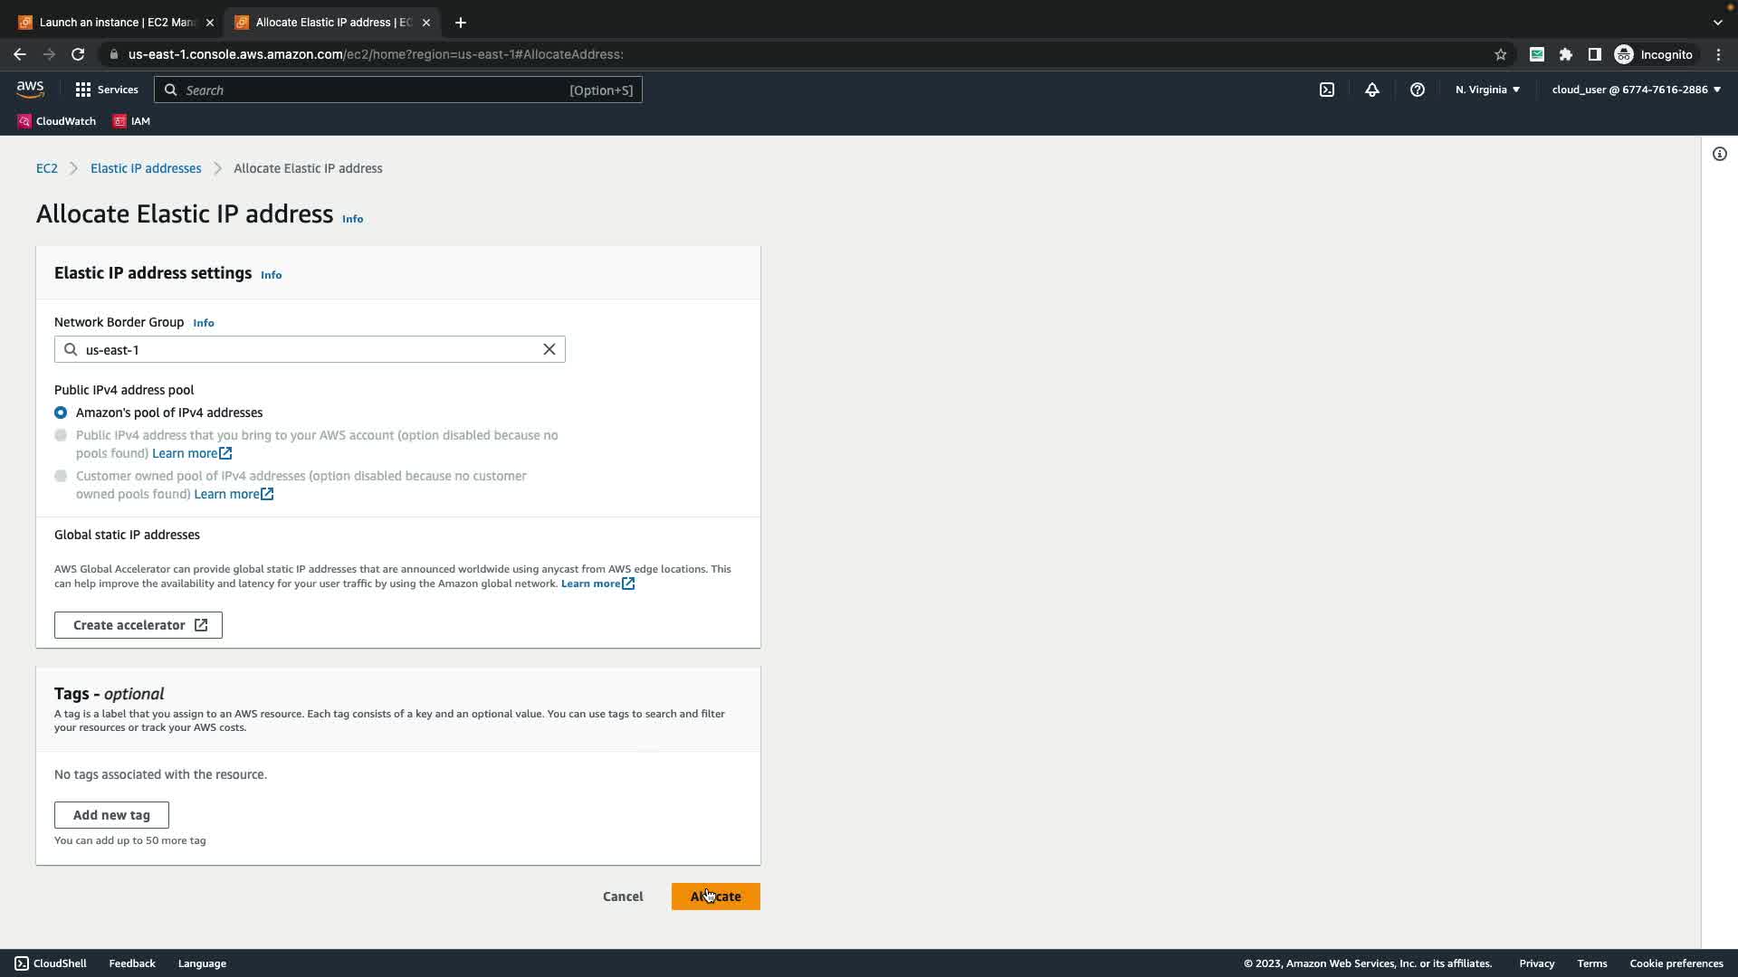
Task: Switch to the Launch an instance tab
Action: [116, 22]
